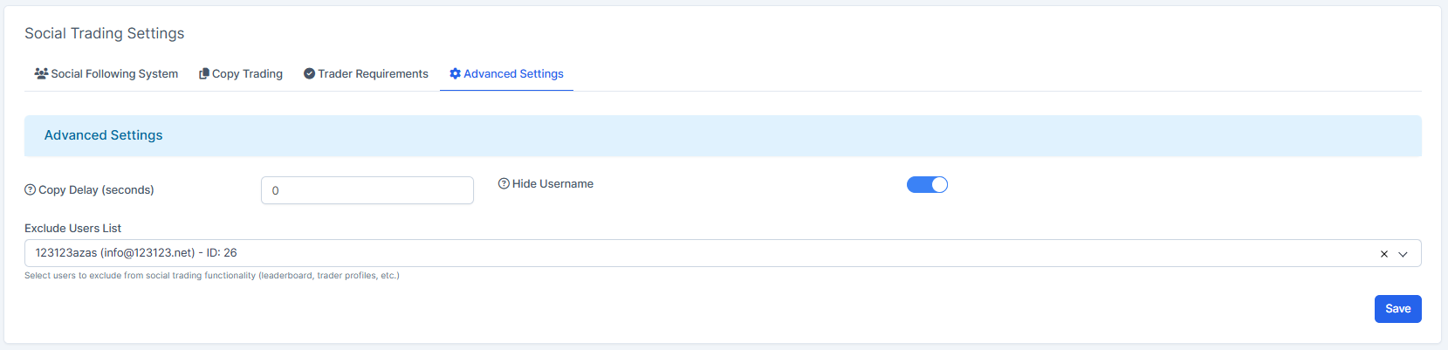Select the Advanced Settings tab
Viewport: 1448px width, 350px height.
click(x=506, y=74)
